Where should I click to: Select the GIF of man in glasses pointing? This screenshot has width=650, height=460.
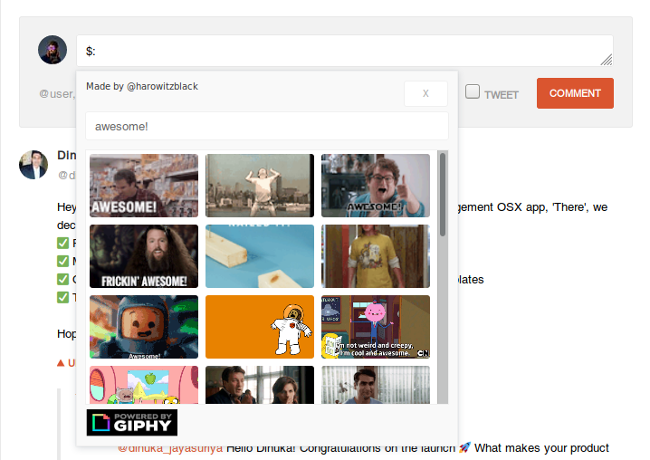(x=376, y=186)
